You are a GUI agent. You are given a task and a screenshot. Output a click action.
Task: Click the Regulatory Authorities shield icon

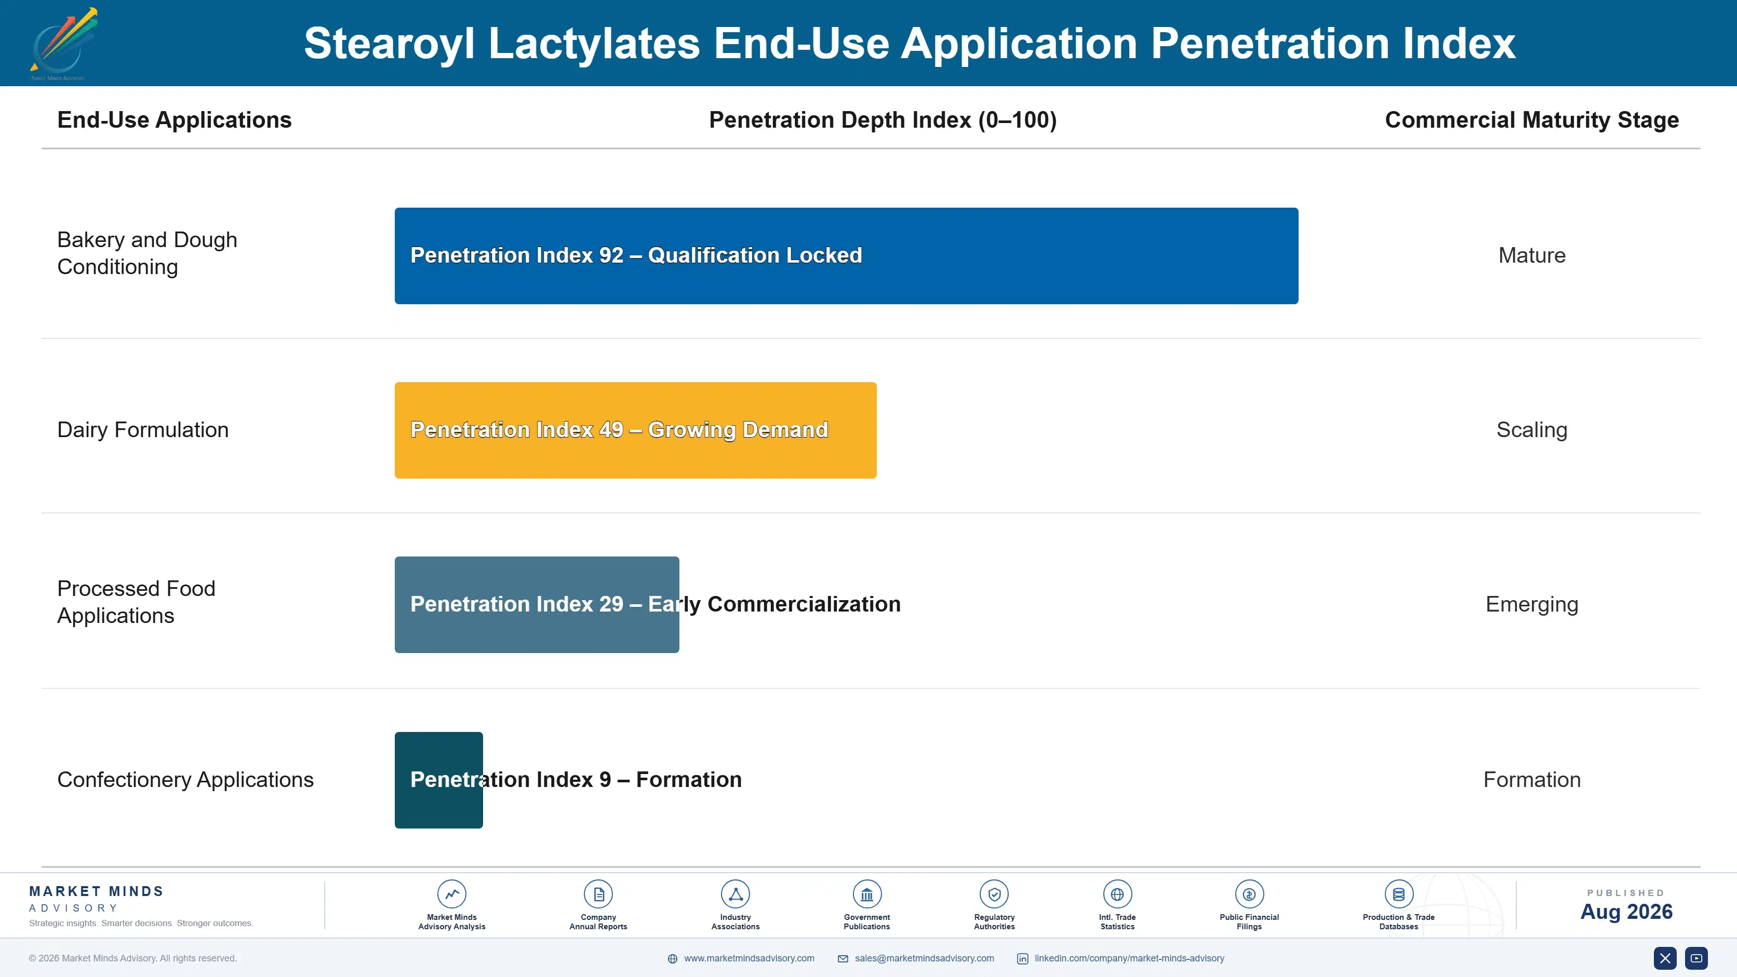pyautogui.click(x=994, y=894)
